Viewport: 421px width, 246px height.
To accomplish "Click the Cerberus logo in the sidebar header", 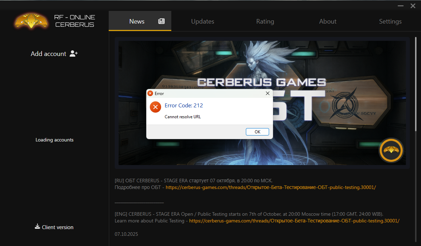I will pos(32,21).
